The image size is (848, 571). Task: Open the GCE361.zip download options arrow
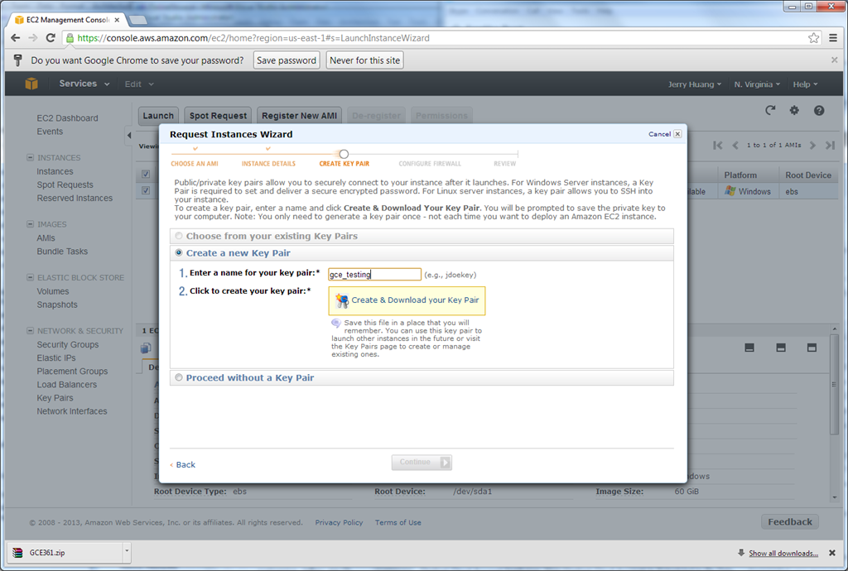(127, 552)
